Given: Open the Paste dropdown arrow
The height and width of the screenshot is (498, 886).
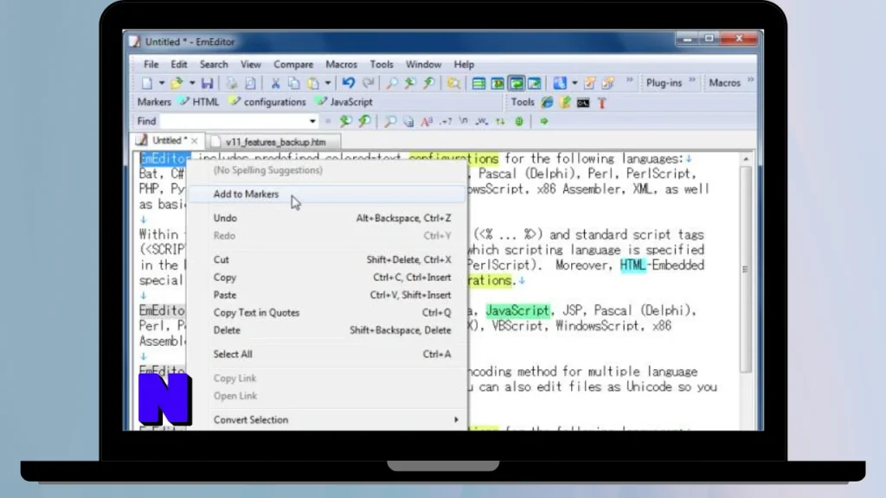Looking at the screenshot, I should [x=327, y=83].
